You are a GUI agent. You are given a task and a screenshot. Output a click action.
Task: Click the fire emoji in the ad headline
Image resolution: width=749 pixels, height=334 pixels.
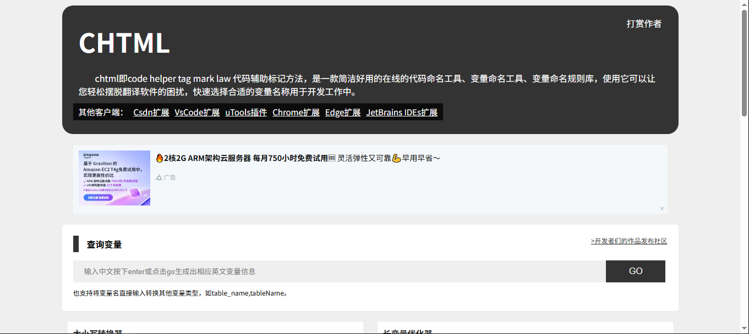(x=160, y=158)
